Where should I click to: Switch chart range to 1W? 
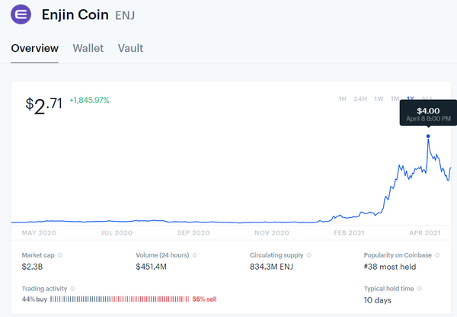(x=379, y=98)
